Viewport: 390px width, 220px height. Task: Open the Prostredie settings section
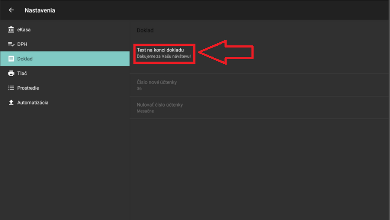click(x=28, y=88)
